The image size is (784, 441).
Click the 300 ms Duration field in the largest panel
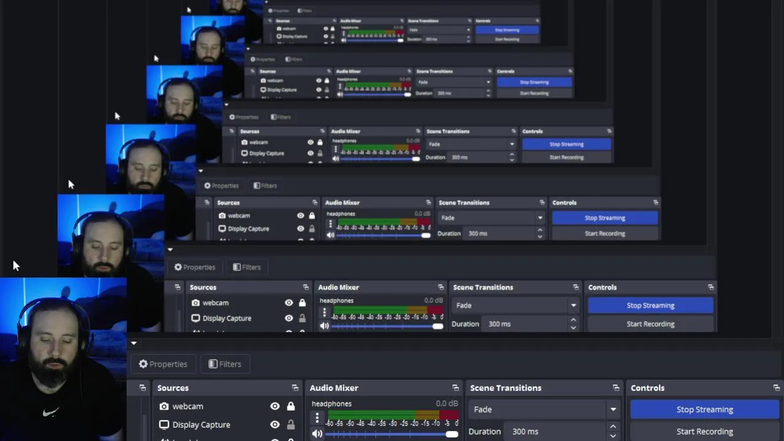point(556,431)
